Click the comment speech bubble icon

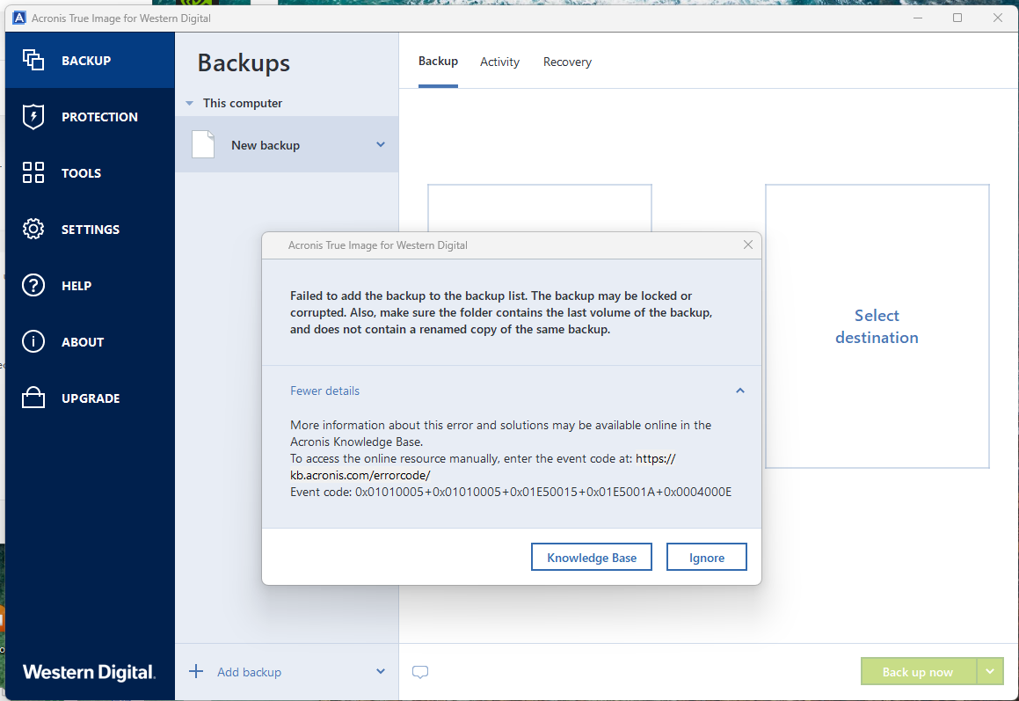tap(419, 672)
